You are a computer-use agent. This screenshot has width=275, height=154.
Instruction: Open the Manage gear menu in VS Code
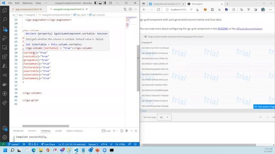point(5,137)
